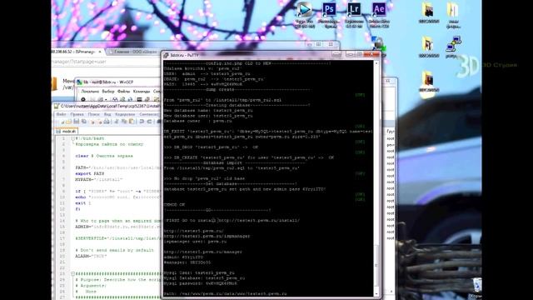Click the Undo icon in Notepad++ toolbar
The image size is (533, 300).
pyautogui.click(x=142, y=122)
